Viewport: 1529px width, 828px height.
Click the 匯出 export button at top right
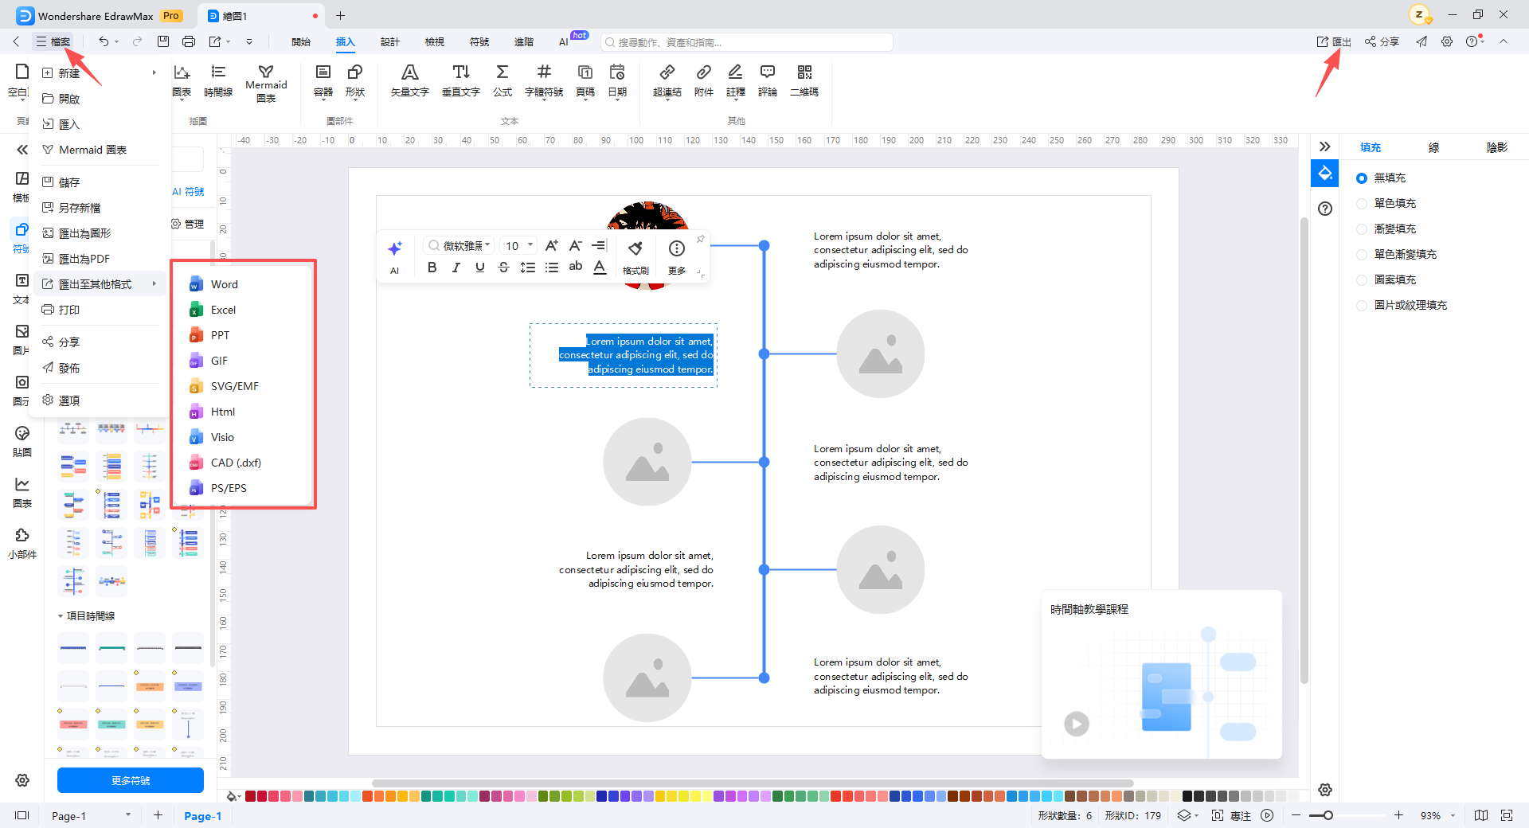click(1334, 42)
